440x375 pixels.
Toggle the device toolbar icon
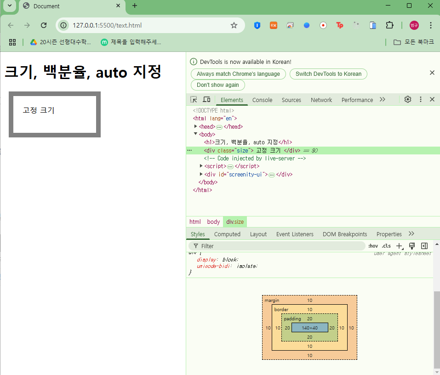[x=206, y=100]
